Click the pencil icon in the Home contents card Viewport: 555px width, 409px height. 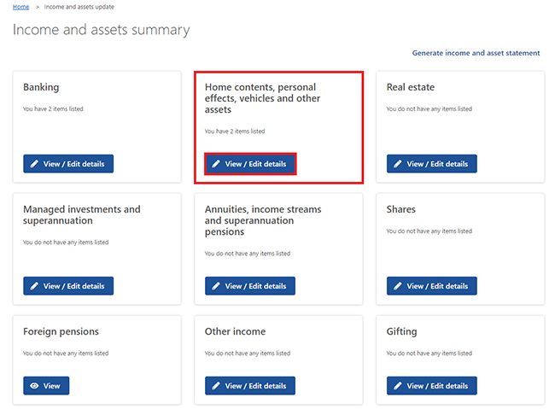coord(216,164)
